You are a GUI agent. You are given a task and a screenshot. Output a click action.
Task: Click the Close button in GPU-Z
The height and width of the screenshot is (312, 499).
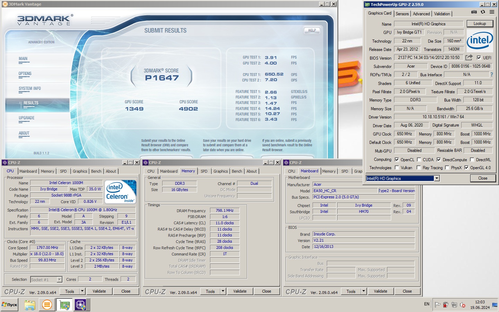click(x=483, y=178)
